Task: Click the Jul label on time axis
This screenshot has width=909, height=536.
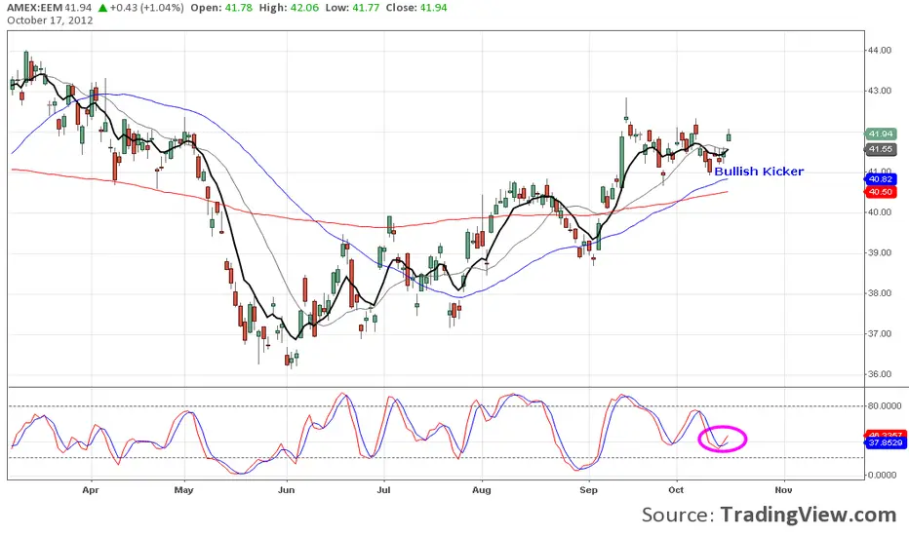Action: coord(383,490)
